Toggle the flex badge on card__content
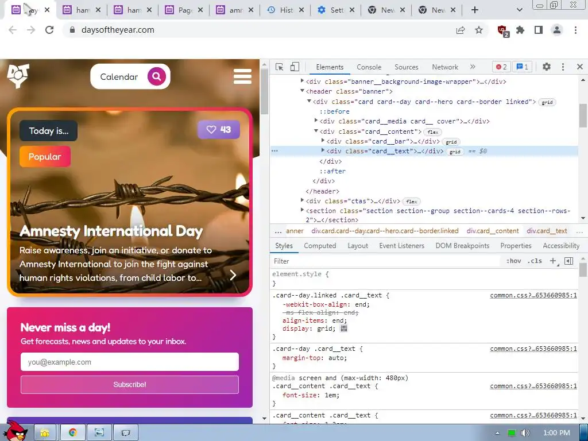The height and width of the screenshot is (441, 588). pyautogui.click(x=433, y=132)
